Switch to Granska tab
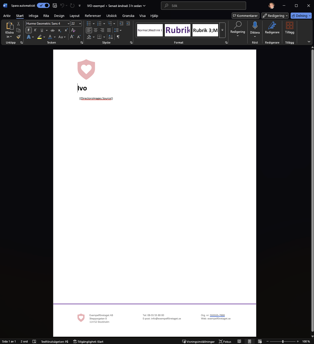 pyautogui.click(x=128, y=16)
